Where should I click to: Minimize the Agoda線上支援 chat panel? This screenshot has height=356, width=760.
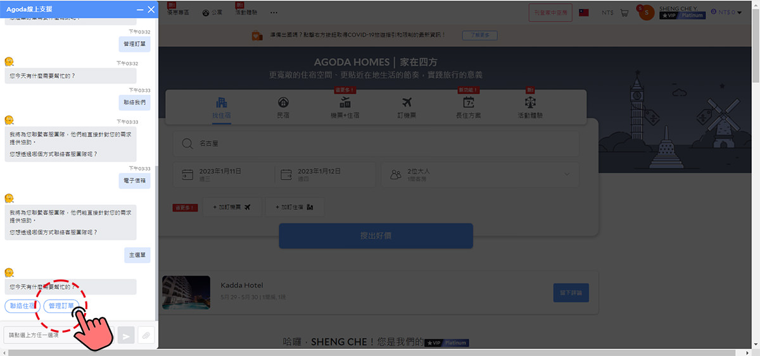(140, 9)
